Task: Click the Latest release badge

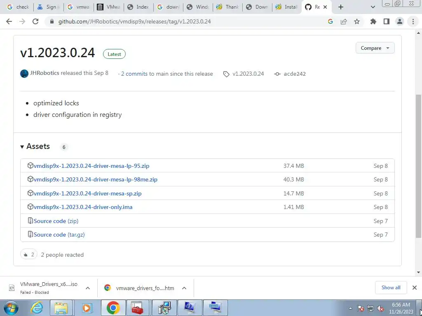Action: pyautogui.click(x=114, y=54)
